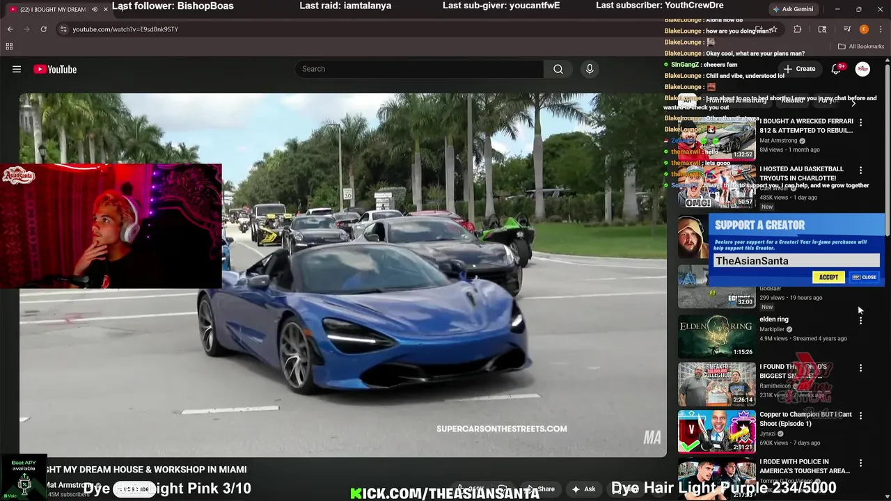Open the All Bookmarks folder
Image resolution: width=891 pixels, height=501 pixels.
[861, 47]
